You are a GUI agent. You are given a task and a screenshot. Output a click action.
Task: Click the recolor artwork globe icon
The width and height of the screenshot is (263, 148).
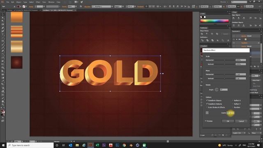click(x=81, y=7)
